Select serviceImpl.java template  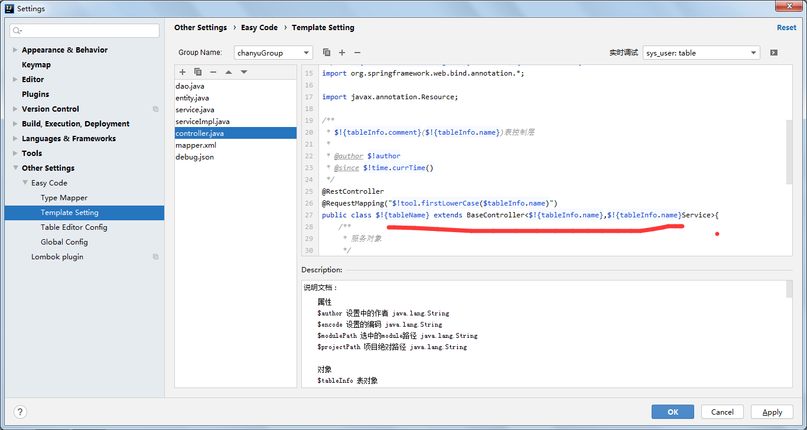[235, 121]
